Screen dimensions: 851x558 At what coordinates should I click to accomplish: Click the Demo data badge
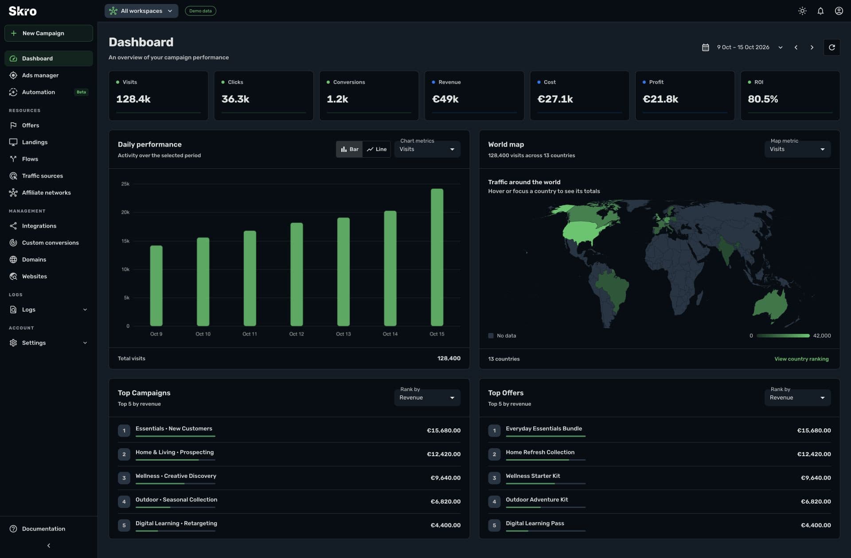(x=200, y=11)
